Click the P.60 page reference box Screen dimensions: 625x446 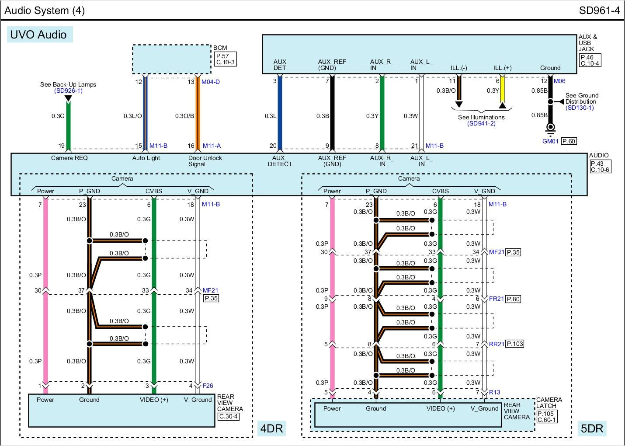[568, 141]
